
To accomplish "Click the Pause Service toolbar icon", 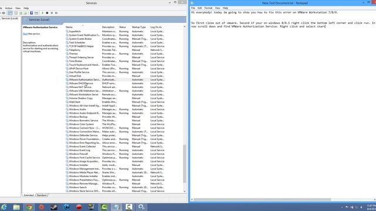I will (x=52, y=13).
